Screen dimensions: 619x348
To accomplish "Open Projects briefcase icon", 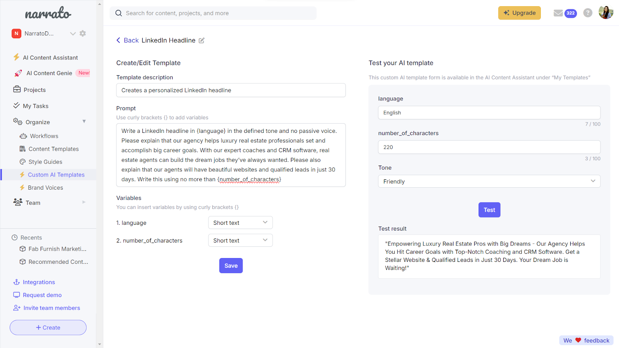I will tap(17, 89).
